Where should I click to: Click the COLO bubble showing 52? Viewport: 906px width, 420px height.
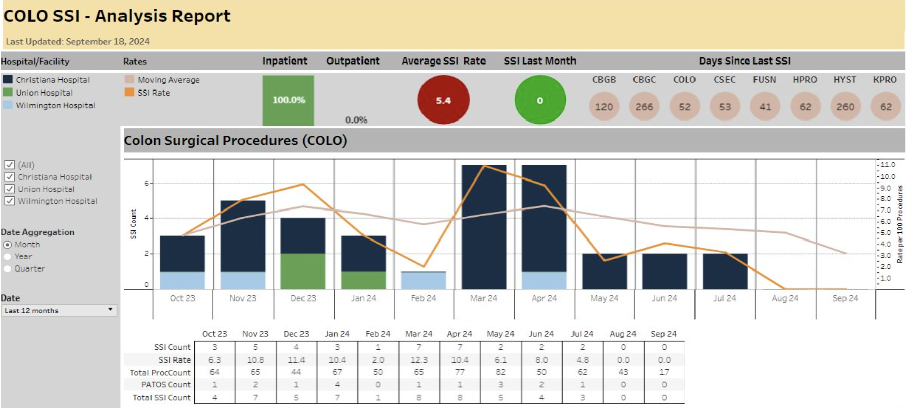tap(684, 107)
